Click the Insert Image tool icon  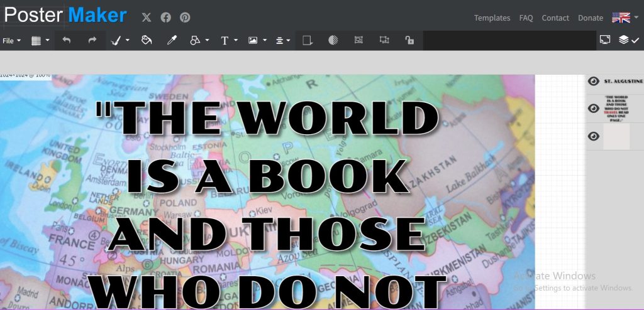tap(253, 40)
